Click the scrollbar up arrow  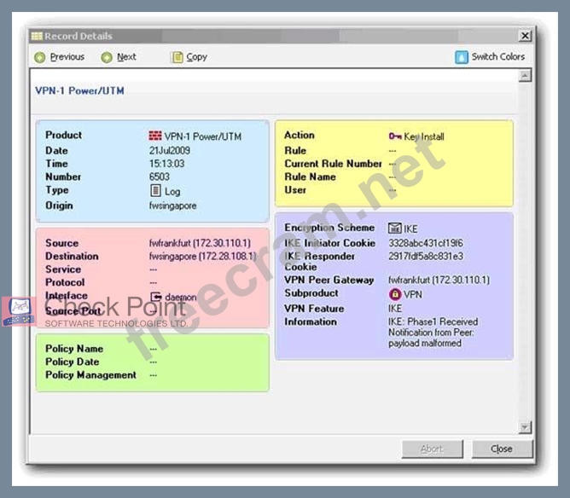click(525, 76)
